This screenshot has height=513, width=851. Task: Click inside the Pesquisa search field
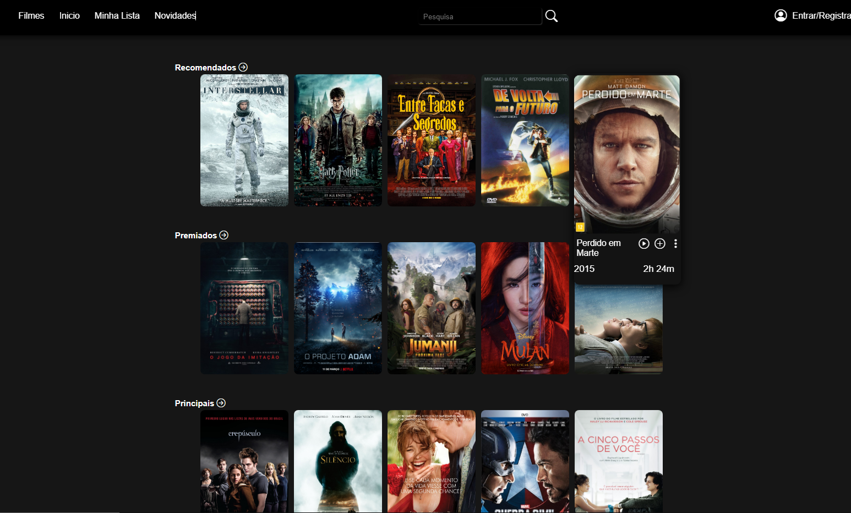pos(479,17)
